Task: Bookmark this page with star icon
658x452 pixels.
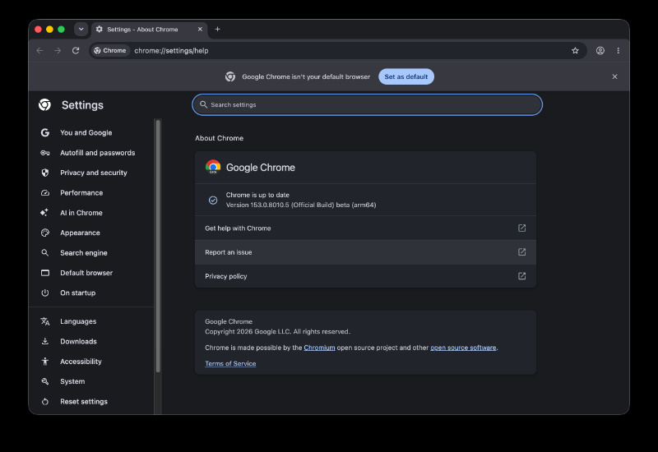Action: 575,51
